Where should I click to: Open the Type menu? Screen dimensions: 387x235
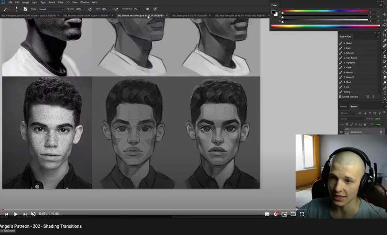(43, 2)
